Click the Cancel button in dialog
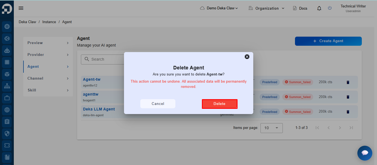Viewport: 377px width, 165px height. (158, 104)
